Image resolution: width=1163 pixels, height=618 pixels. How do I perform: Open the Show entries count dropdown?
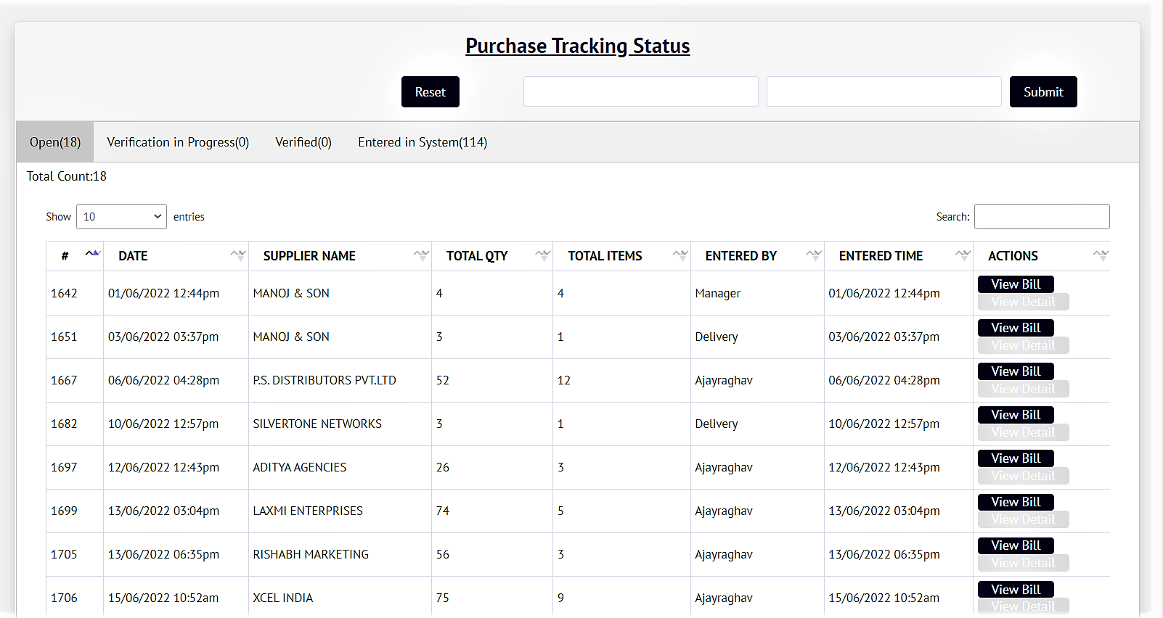click(121, 217)
